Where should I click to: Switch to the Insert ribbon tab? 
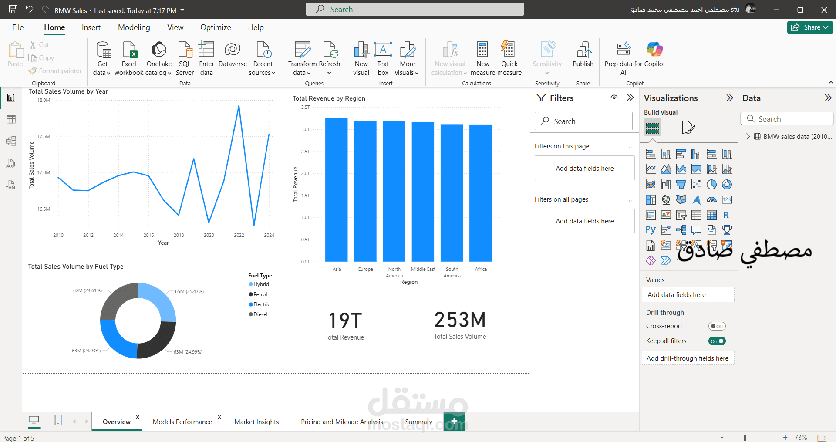pos(91,27)
